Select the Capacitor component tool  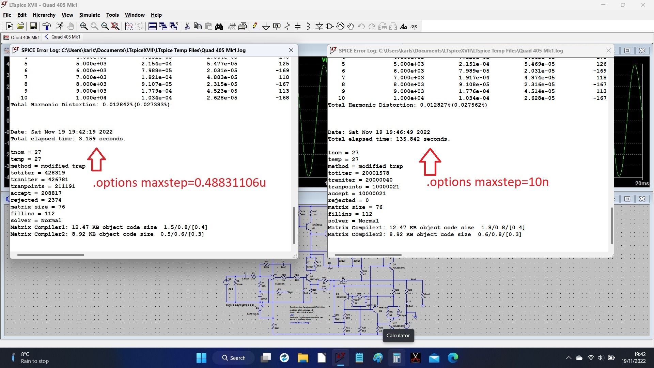(x=298, y=26)
